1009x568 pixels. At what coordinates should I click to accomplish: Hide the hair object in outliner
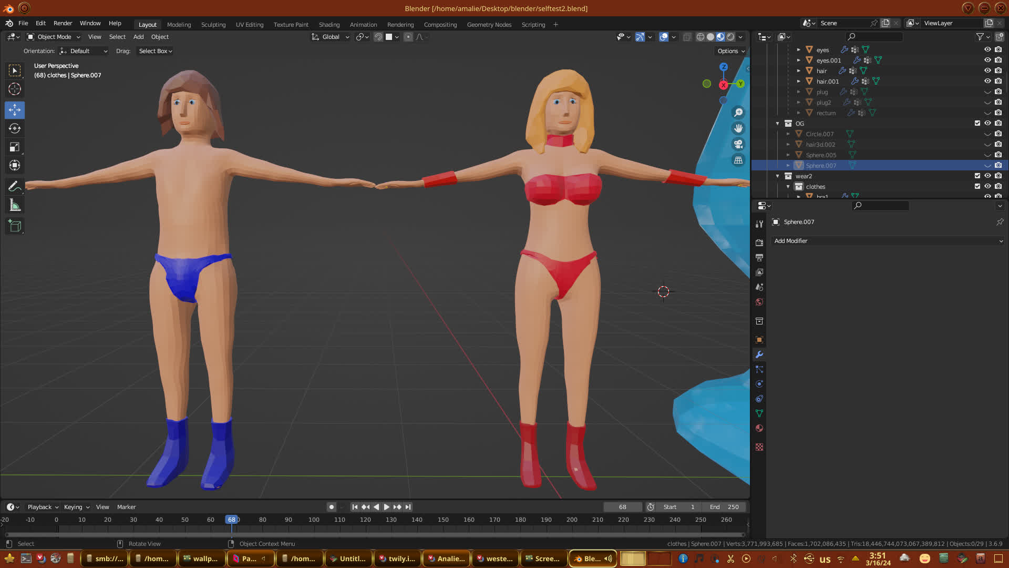pyautogui.click(x=987, y=70)
